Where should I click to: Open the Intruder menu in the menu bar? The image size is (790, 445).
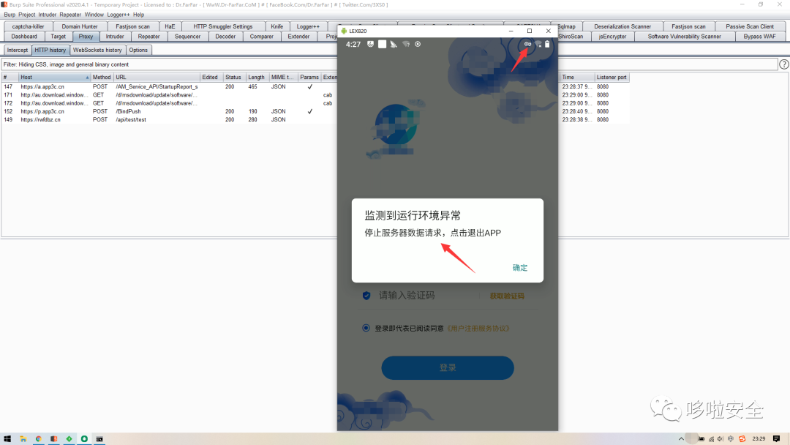click(x=48, y=15)
